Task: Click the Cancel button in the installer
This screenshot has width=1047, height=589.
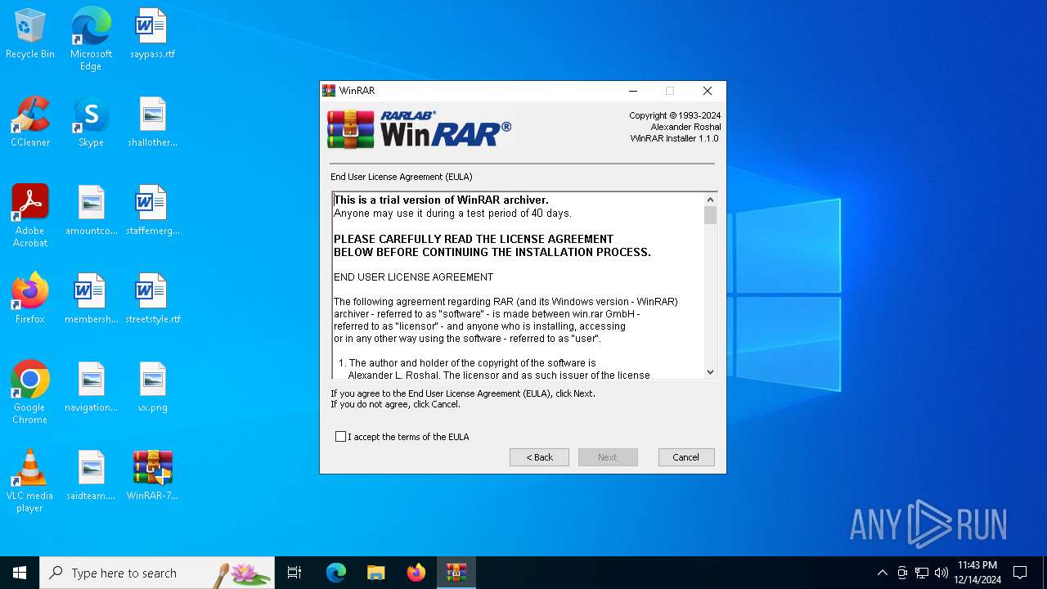Action: click(686, 457)
